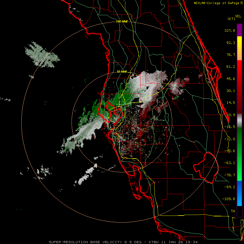This screenshot has height=244, width=244.
Task: Click the 107.8 velocity scale value
Action: tap(230, 30)
